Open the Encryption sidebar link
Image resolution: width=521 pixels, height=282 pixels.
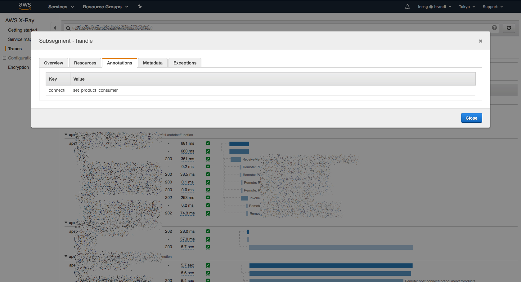click(18, 67)
